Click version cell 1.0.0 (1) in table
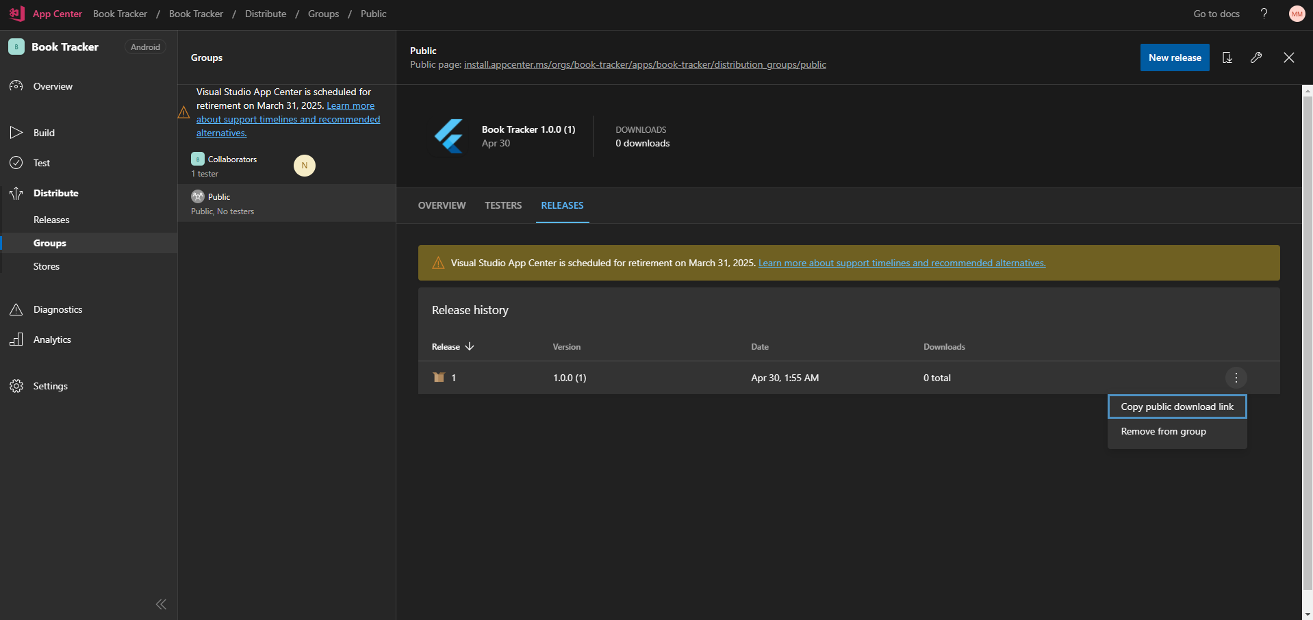 [570, 378]
